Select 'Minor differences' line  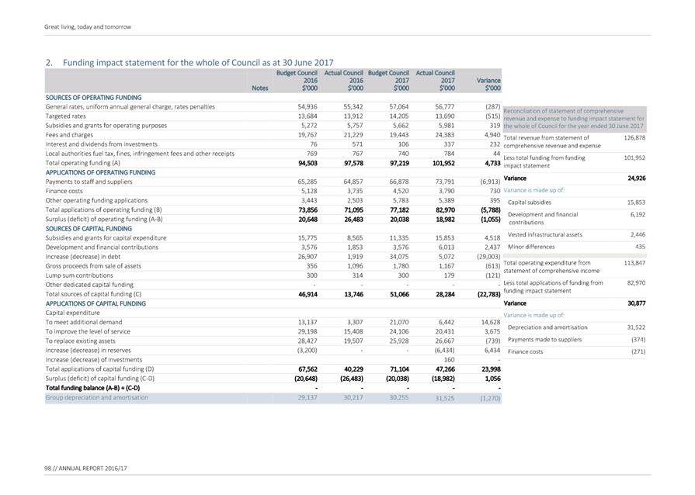click(531, 247)
